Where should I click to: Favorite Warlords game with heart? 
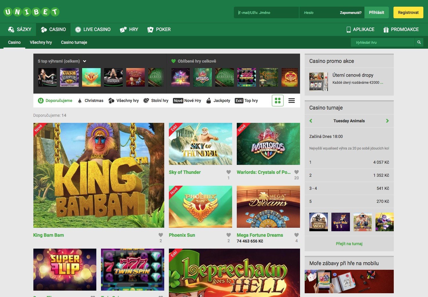(297, 172)
